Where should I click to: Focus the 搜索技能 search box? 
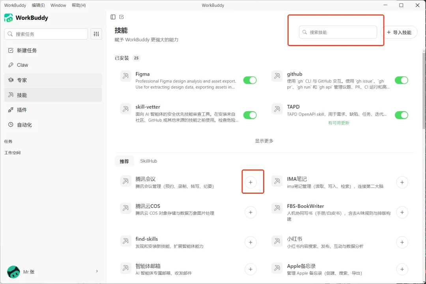point(338,32)
